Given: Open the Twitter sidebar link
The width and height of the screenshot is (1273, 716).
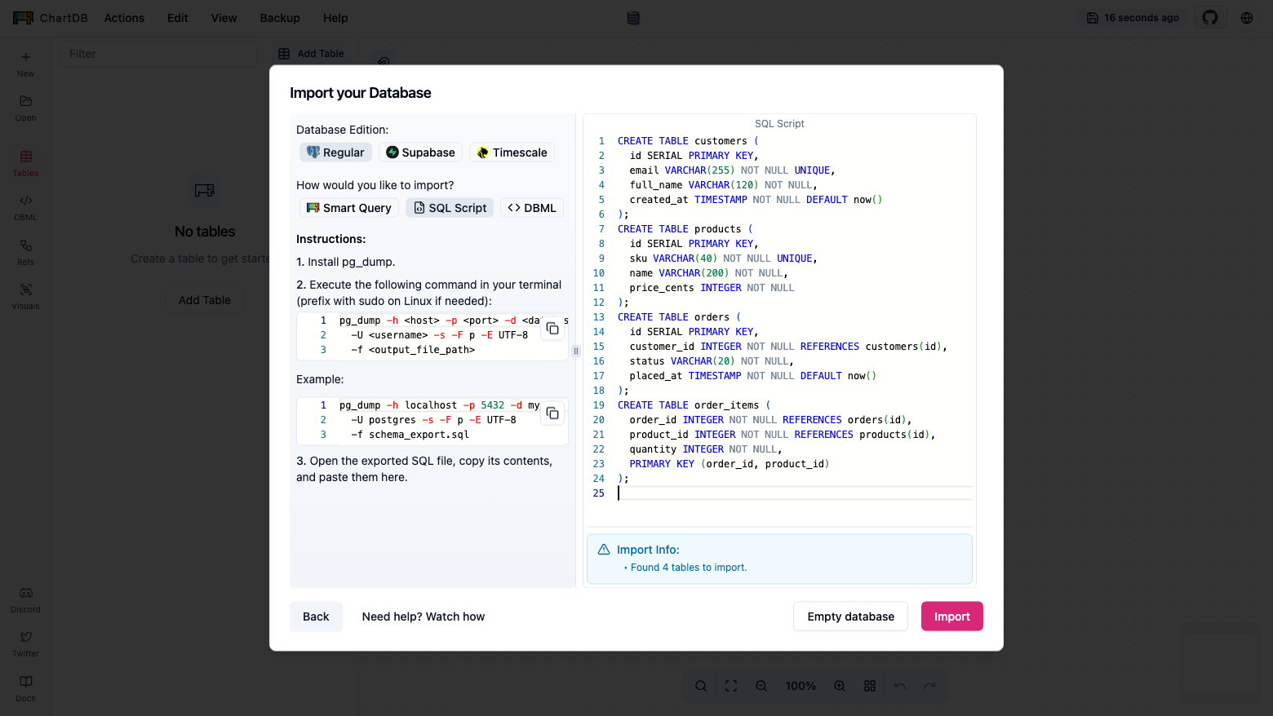Looking at the screenshot, I should pos(25,643).
